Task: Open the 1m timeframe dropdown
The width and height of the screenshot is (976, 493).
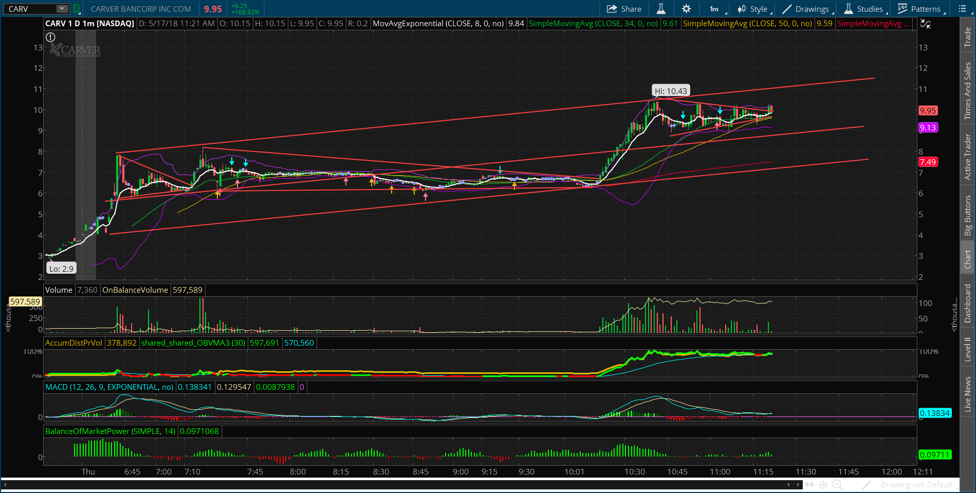Action: tap(715, 9)
